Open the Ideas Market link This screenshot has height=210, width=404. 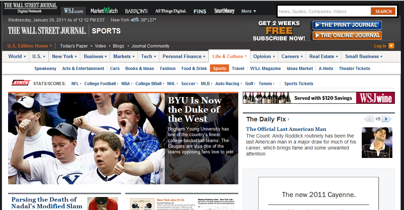(x=299, y=69)
